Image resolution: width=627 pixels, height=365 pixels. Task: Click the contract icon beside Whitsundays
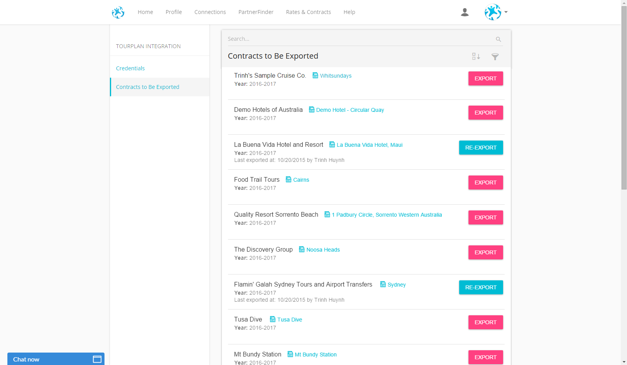coord(315,75)
